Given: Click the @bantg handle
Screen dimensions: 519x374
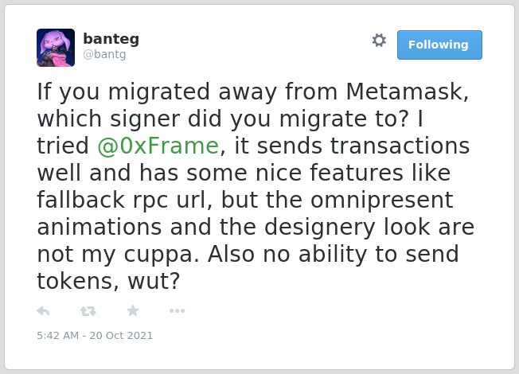Looking at the screenshot, I should (x=104, y=54).
